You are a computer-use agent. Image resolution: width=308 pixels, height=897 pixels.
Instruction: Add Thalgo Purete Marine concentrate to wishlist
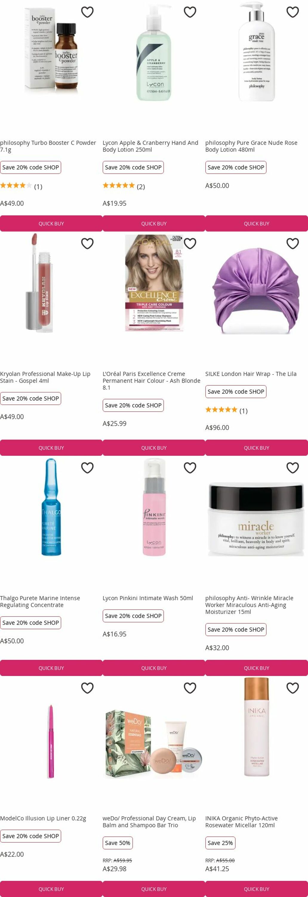pos(87,468)
